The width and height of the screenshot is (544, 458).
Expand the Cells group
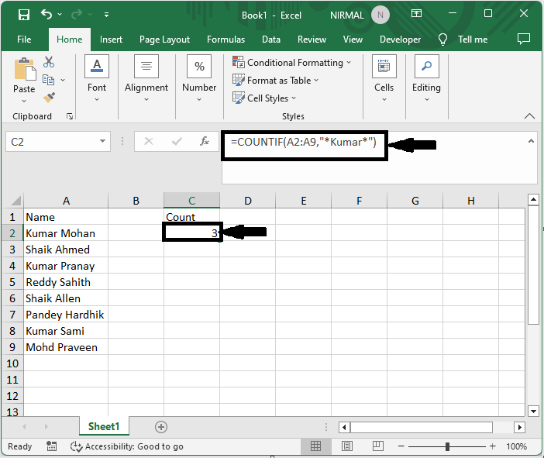(384, 78)
